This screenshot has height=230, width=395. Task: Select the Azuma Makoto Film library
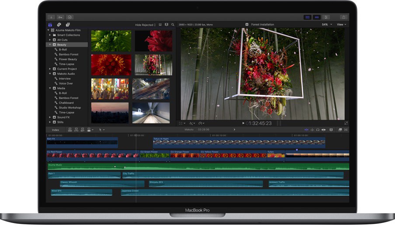(x=68, y=30)
